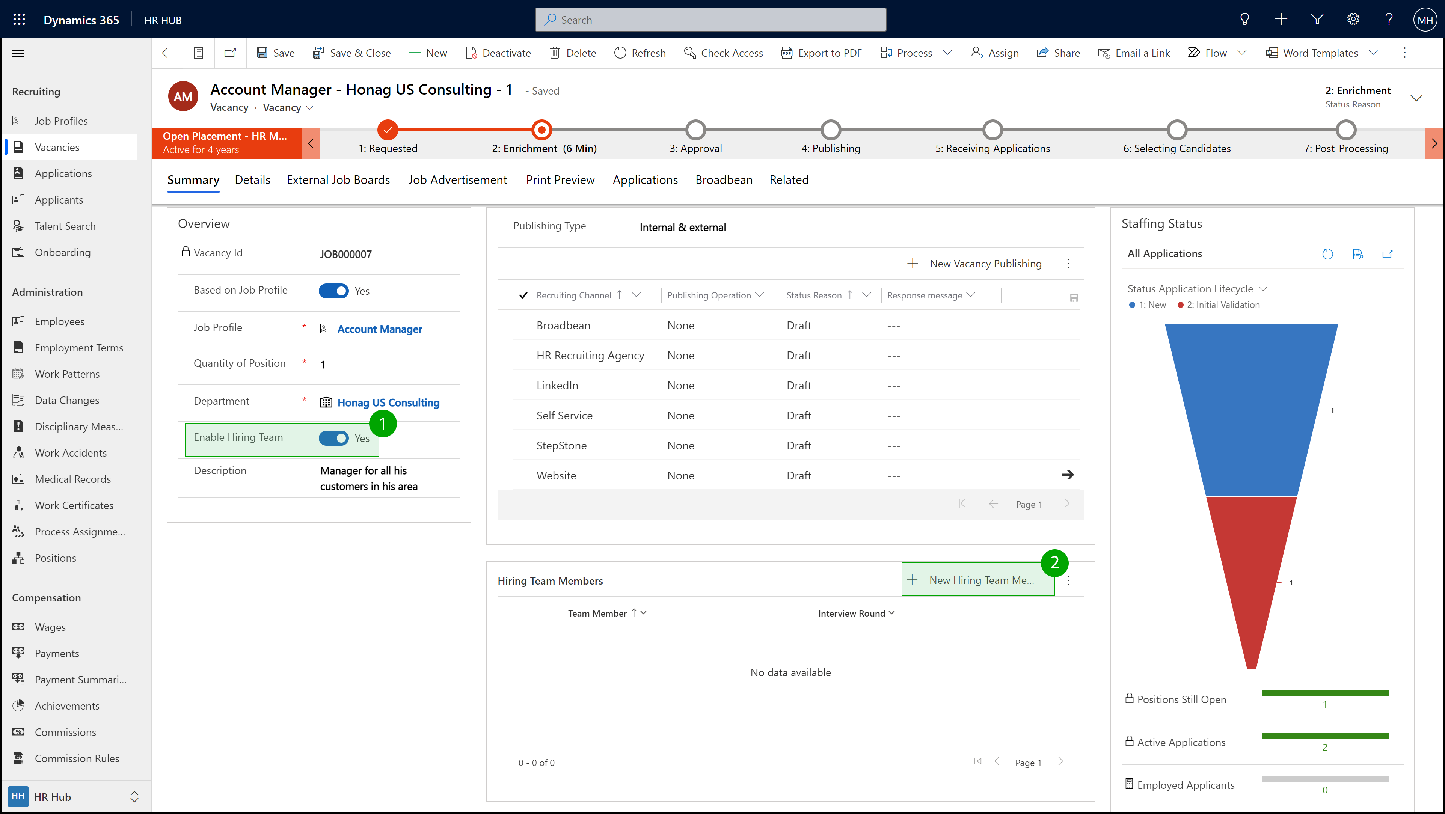Switch to Print Preview tab
Image resolution: width=1445 pixels, height=814 pixels.
click(560, 180)
